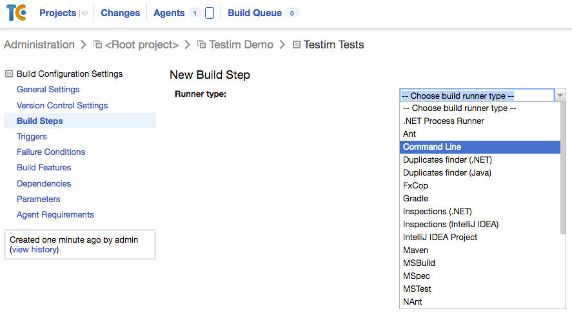This screenshot has width=572, height=315.
Task: Click the Build Queue count badge
Action: (x=291, y=13)
